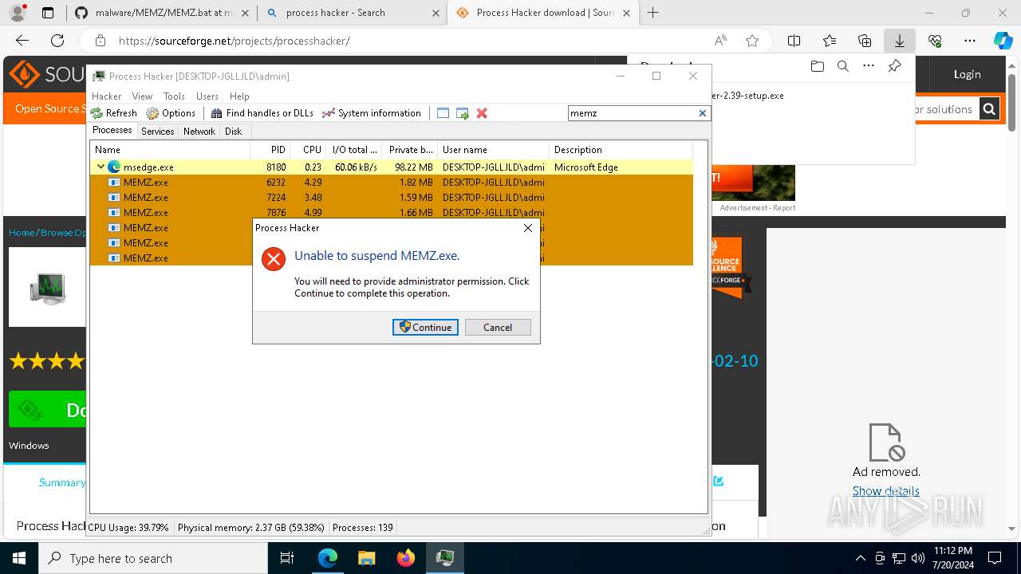This screenshot has width=1021, height=574.
Task: Select the Processes tab
Action: 112,130
